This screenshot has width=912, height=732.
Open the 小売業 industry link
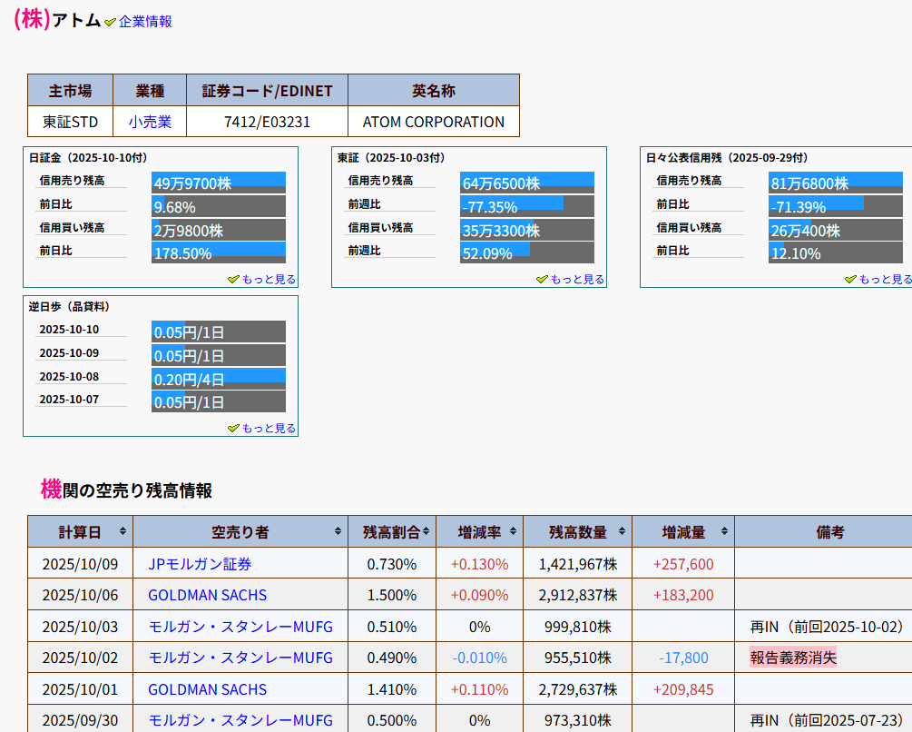(x=150, y=122)
